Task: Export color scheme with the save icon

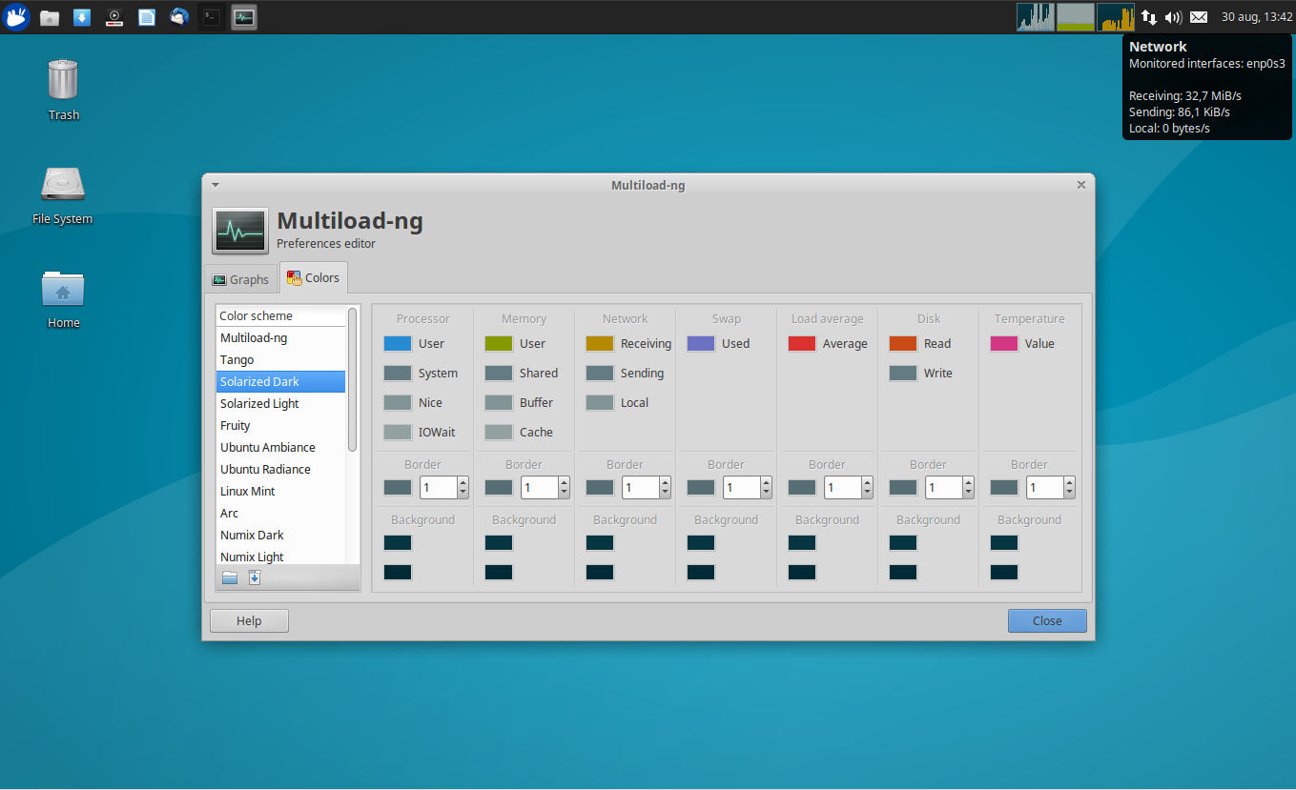Action: pos(255,577)
